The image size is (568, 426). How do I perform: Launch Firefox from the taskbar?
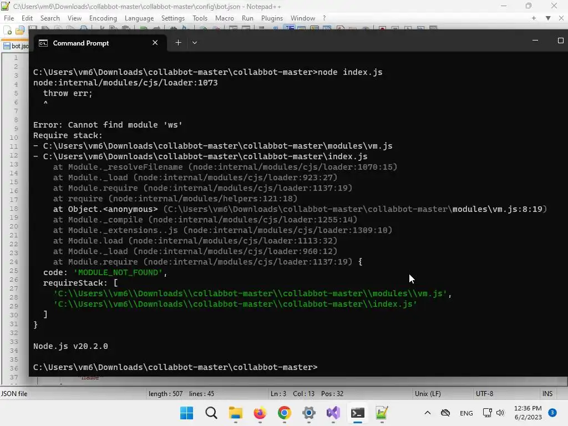click(x=260, y=413)
